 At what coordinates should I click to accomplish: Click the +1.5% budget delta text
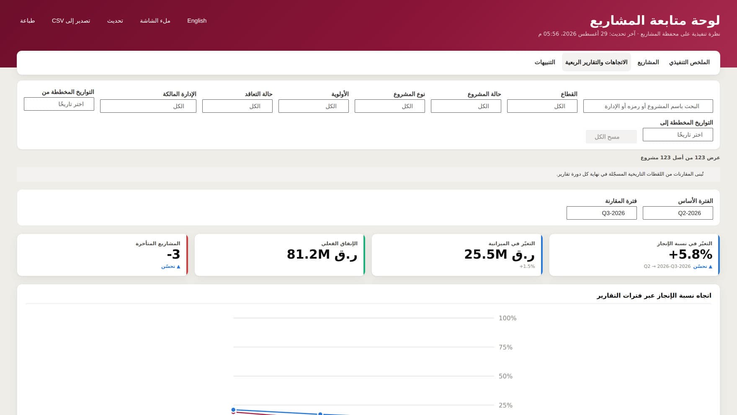pyautogui.click(x=527, y=266)
